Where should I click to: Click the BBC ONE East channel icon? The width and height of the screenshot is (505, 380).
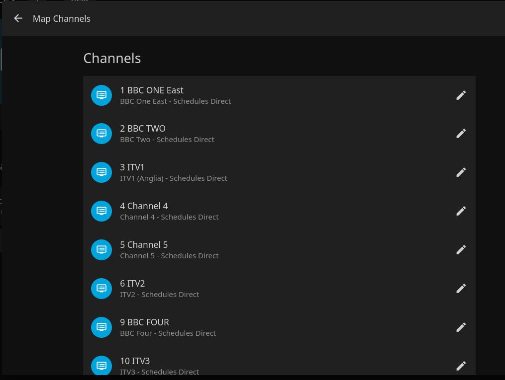pyautogui.click(x=101, y=95)
